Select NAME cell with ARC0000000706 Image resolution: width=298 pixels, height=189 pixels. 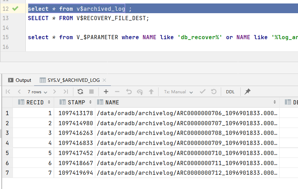(x=187, y=113)
